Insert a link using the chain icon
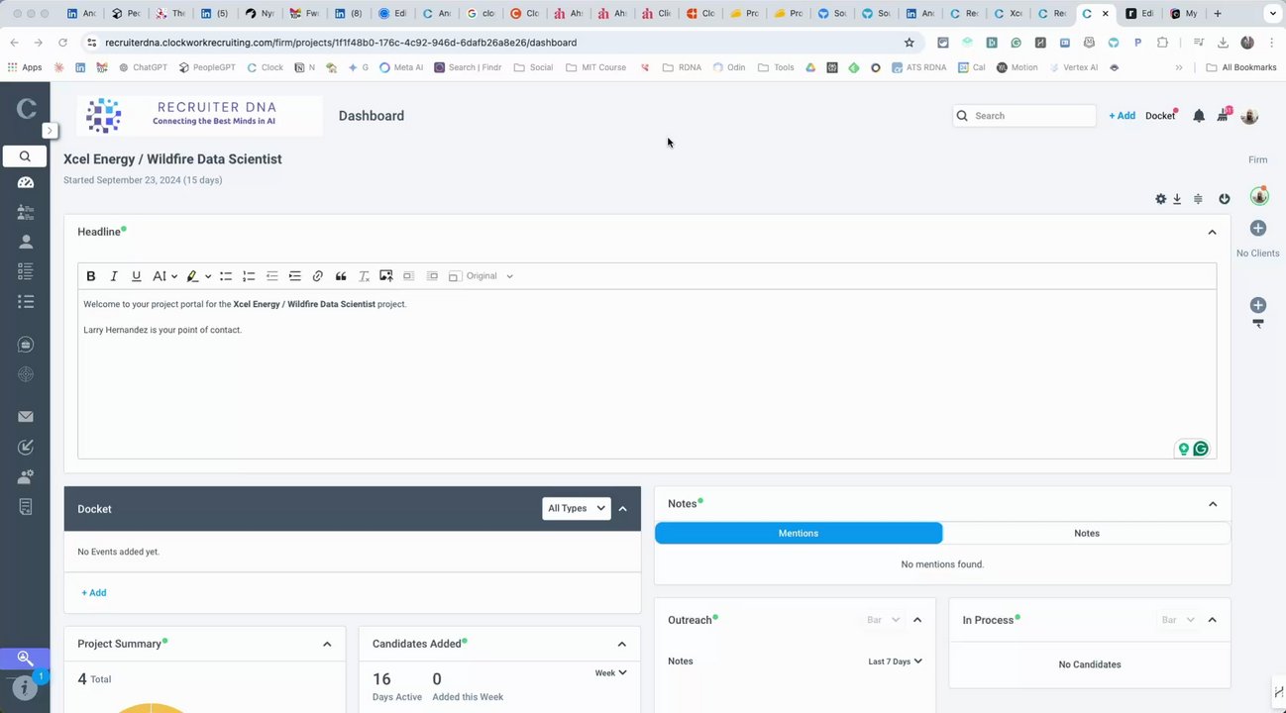 click(318, 276)
